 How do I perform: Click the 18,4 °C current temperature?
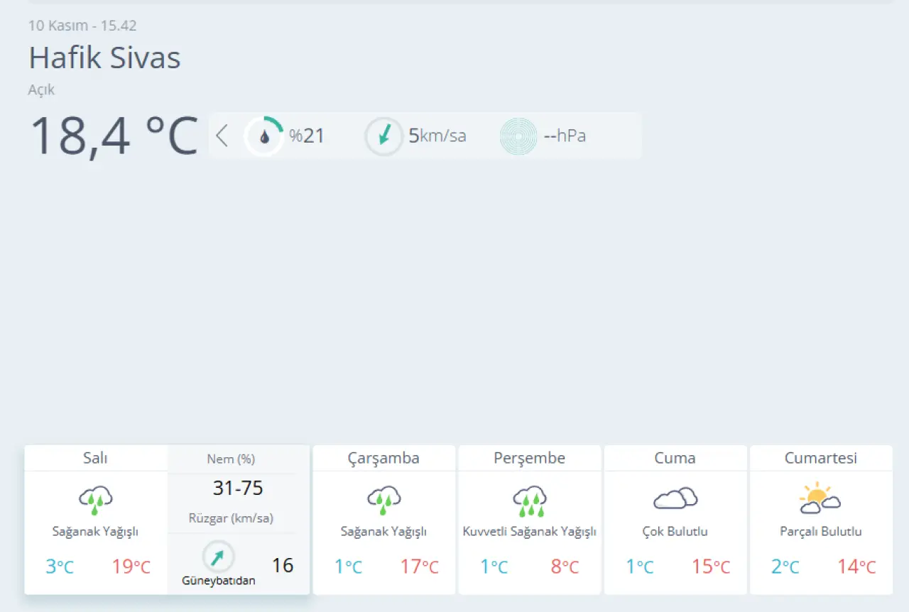coord(114,135)
